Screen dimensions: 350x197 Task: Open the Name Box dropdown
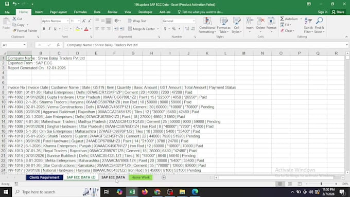pos(24,45)
